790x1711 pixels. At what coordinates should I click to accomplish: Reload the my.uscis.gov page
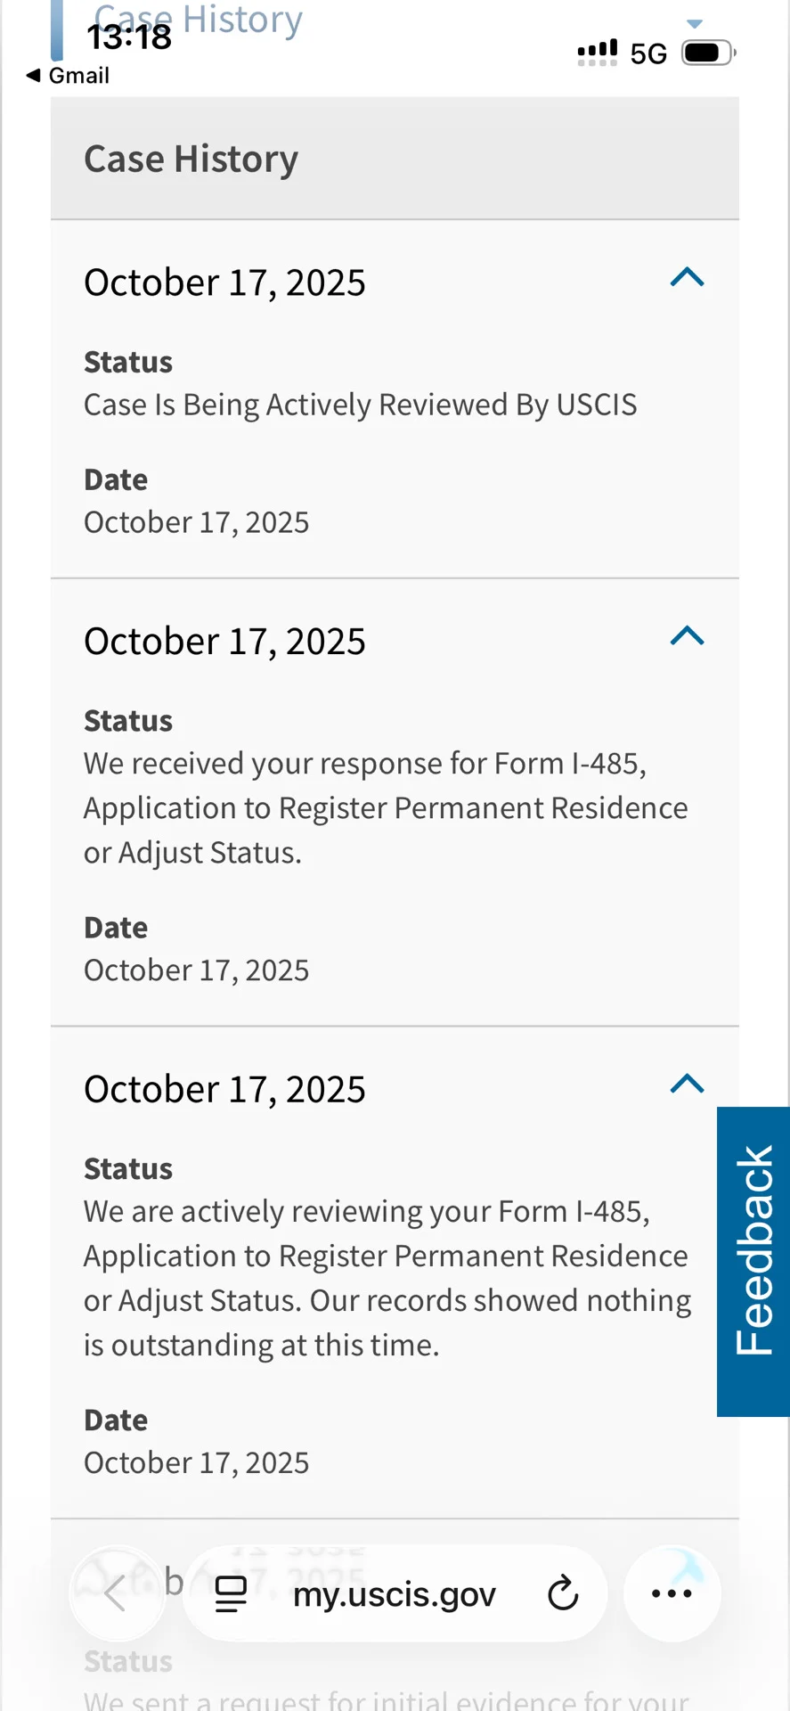(x=563, y=1593)
